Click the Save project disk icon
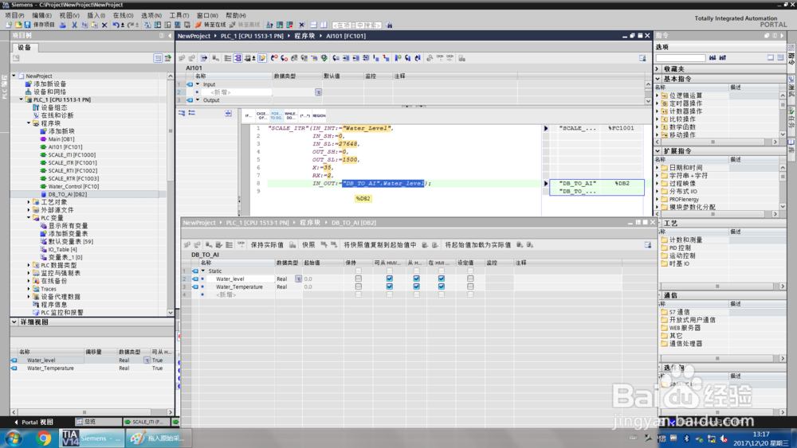 point(27,25)
